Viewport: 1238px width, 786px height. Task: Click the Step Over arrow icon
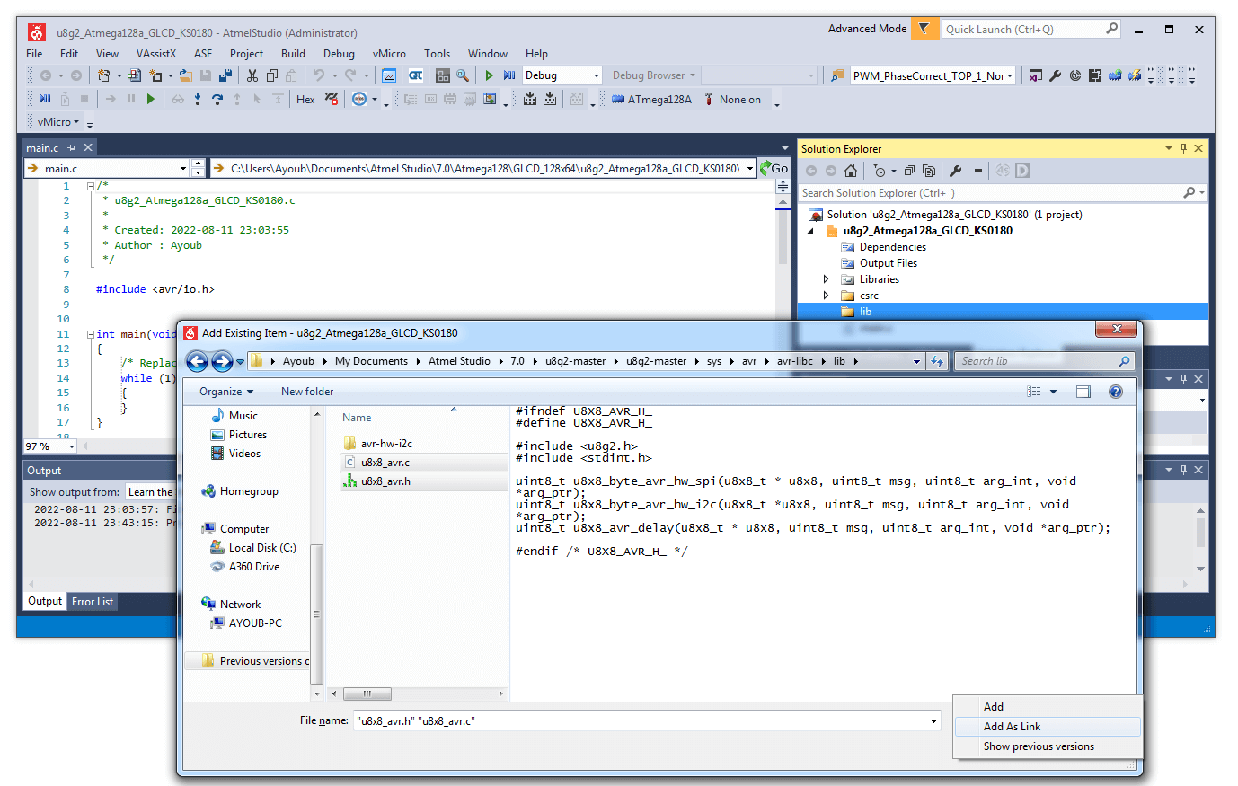pyautogui.click(x=217, y=99)
